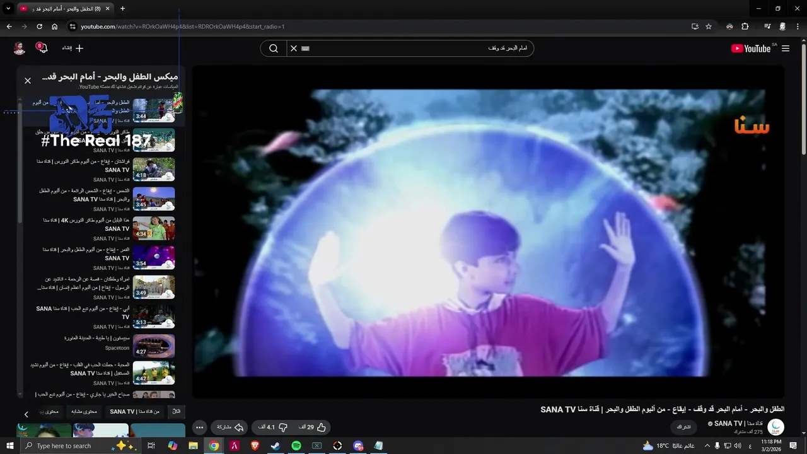Select the related content filter chip

coord(84,411)
